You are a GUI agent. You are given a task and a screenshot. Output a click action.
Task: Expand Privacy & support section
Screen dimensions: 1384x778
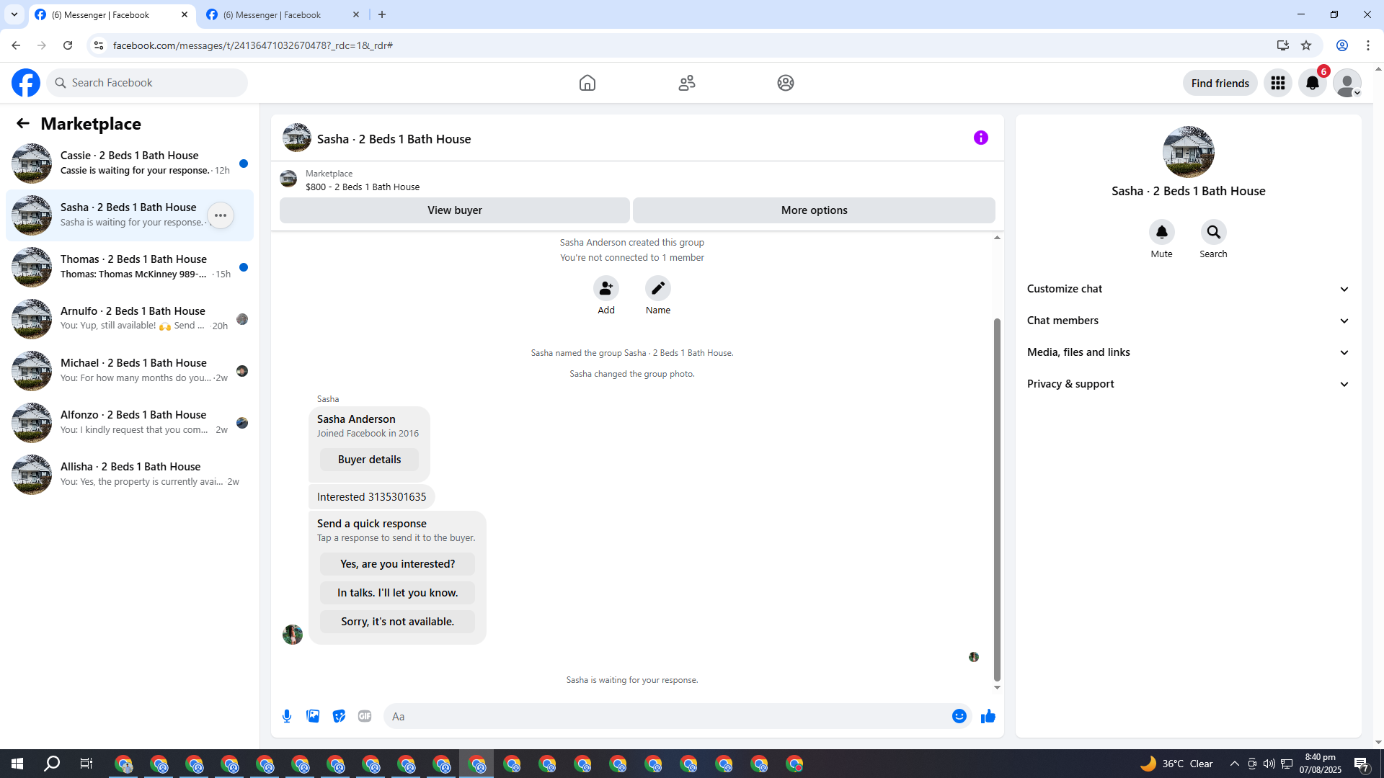pyautogui.click(x=1189, y=384)
